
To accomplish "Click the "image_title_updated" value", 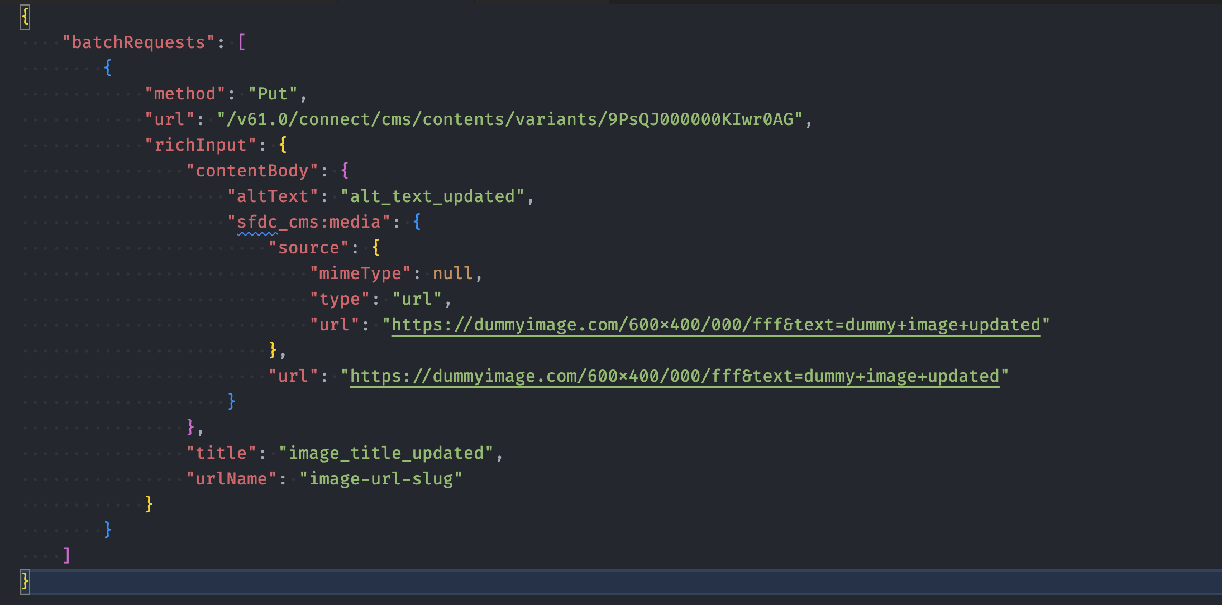I will [385, 453].
